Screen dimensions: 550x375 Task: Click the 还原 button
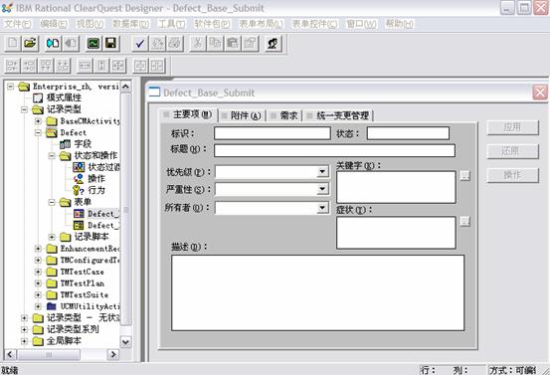pyautogui.click(x=512, y=151)
